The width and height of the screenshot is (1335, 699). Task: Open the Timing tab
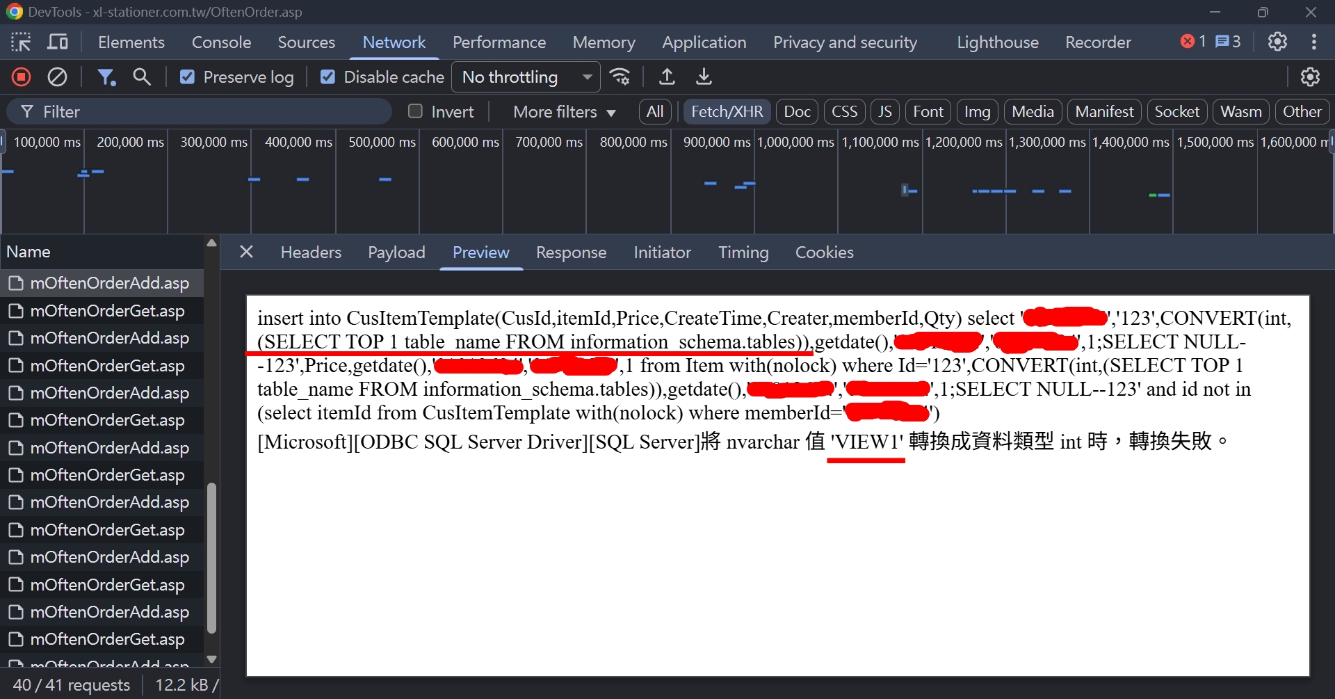point(743,252)
